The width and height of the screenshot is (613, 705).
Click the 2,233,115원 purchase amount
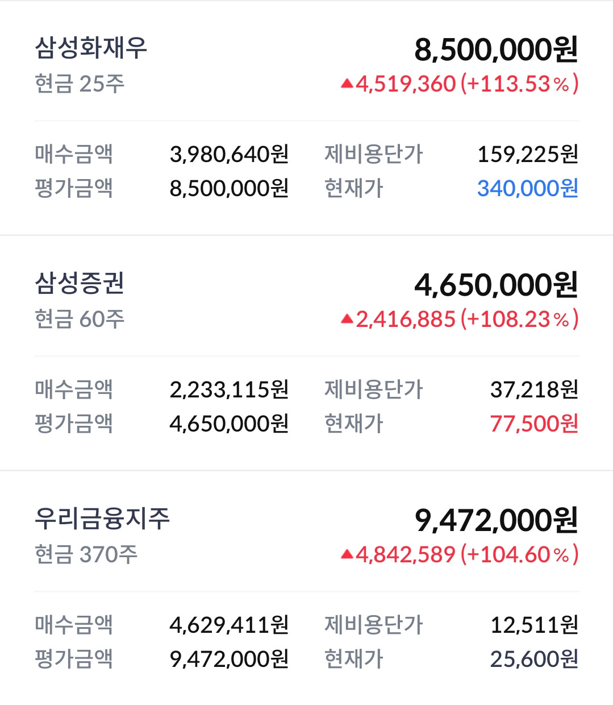tap(229, 389)
